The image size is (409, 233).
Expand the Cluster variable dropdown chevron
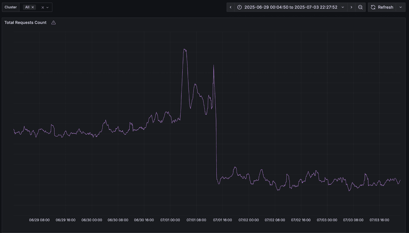(x=48, y=7)
